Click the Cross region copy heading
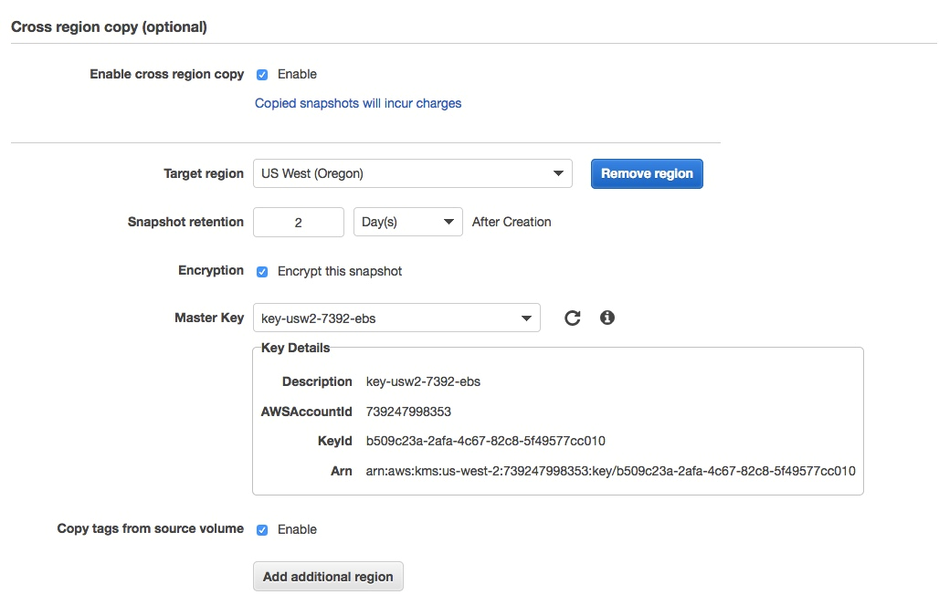The height and width of the screenshot is (605, 939). pyautogui.click(x=110, y=27)
